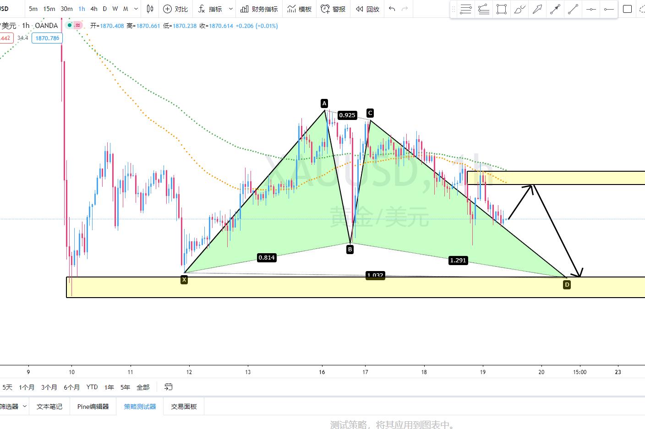Open the candlestick chart style picker
Viewport: 645px width, 429px height.
150,9
